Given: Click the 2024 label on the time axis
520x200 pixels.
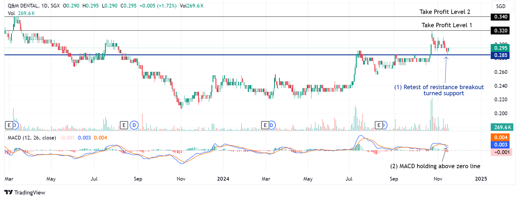Looking at the screenshot, I should (223, 179).
